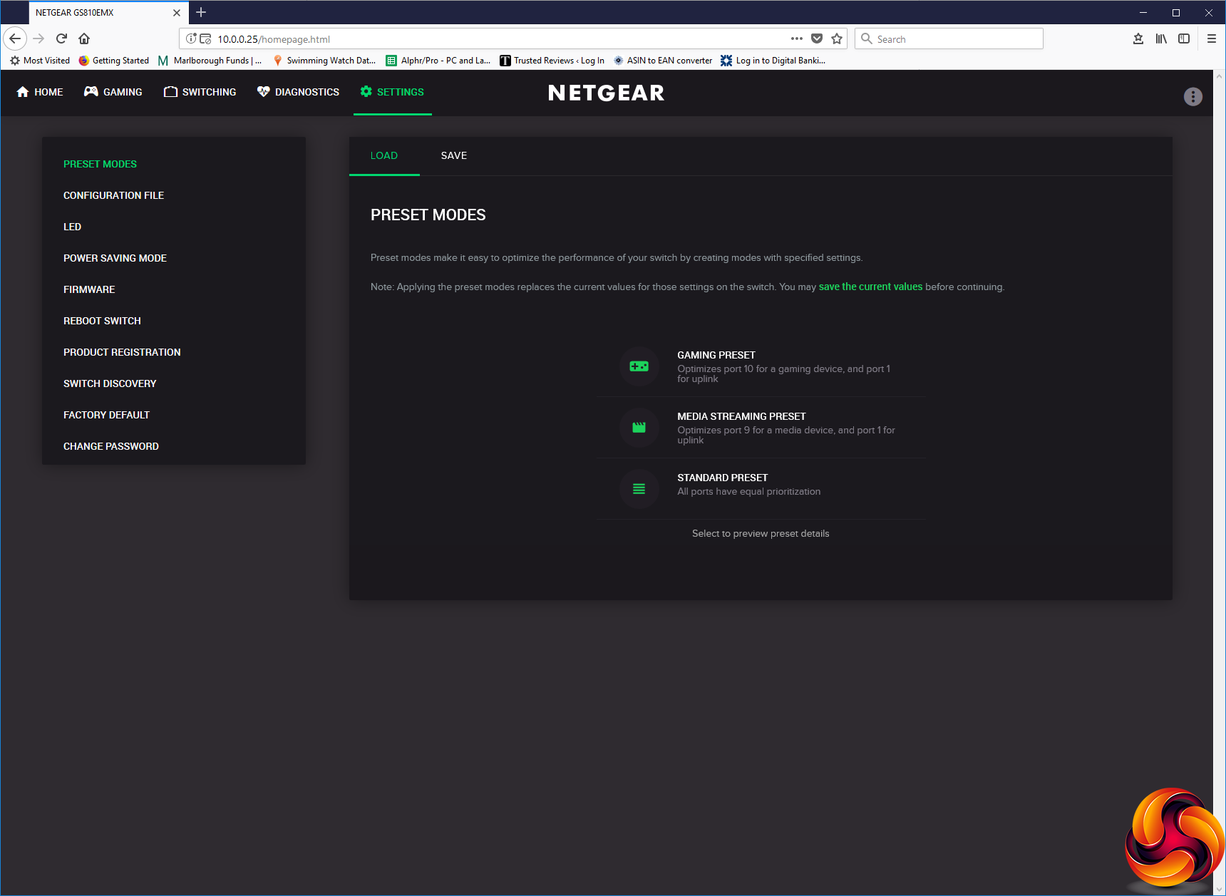Open the Getting Started bookmark

[x=114, y=61]
